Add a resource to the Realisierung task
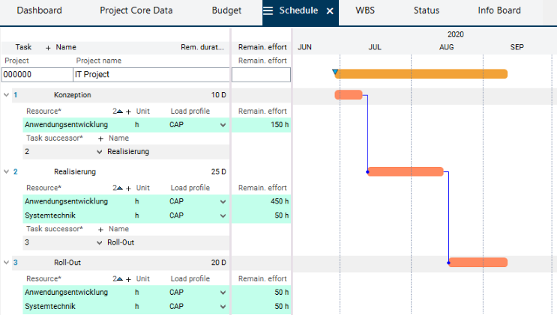 coord(128,188)
